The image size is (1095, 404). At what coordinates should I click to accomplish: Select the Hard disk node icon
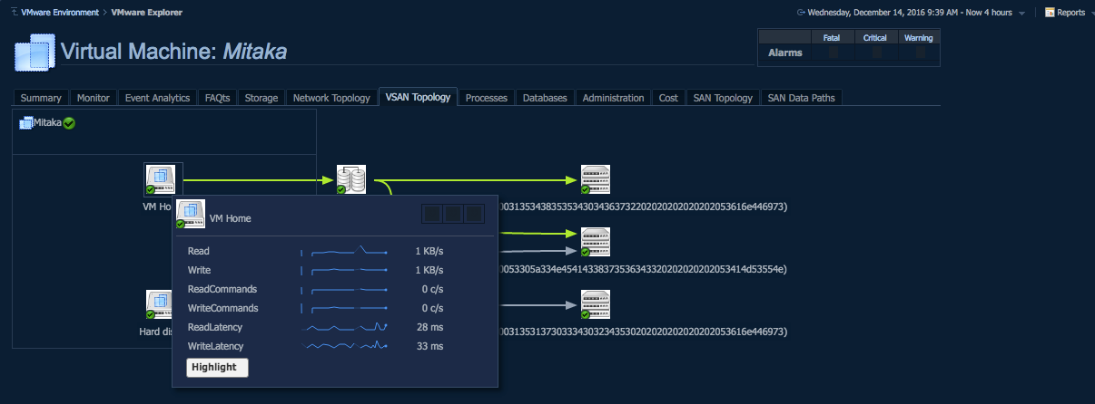[x=159, y=305]
